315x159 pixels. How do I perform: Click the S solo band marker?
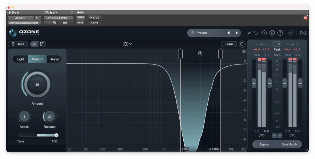(x=200, y=53)
